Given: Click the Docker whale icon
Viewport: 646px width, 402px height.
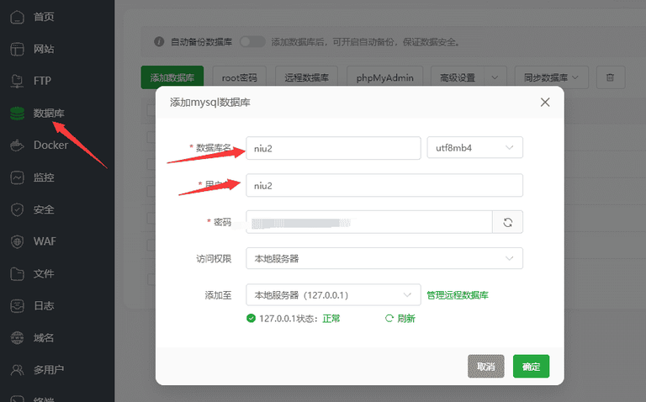Looking at the screenshot, I should tap(17, 145).
